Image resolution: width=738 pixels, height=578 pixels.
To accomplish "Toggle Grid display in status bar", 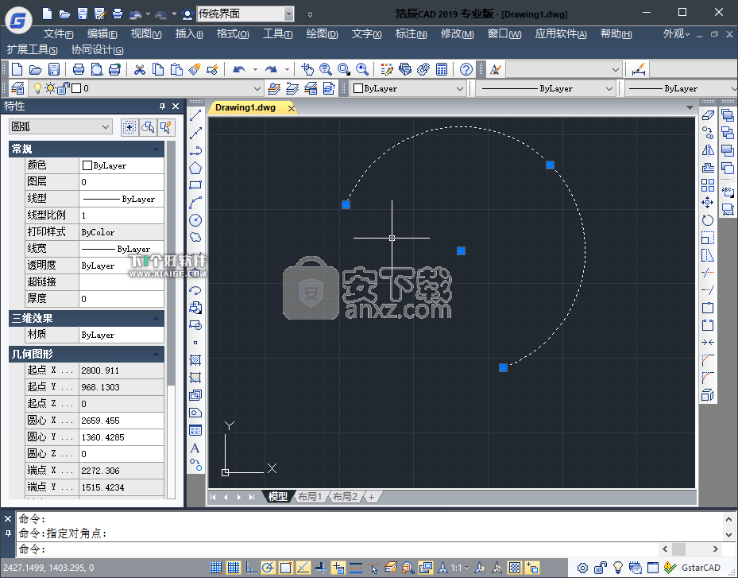I will coord(234,568).
